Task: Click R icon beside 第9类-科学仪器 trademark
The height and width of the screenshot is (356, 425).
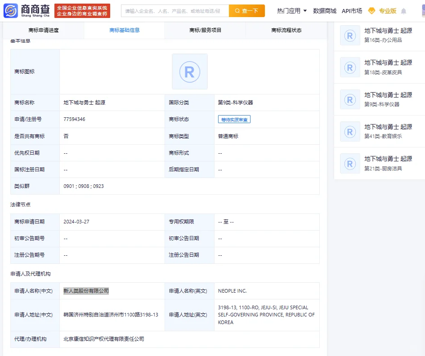Action: pos(350,99)
